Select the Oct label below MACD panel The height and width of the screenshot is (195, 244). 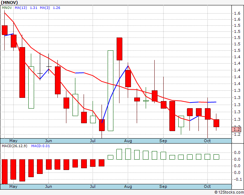click(x=207, y=186)
